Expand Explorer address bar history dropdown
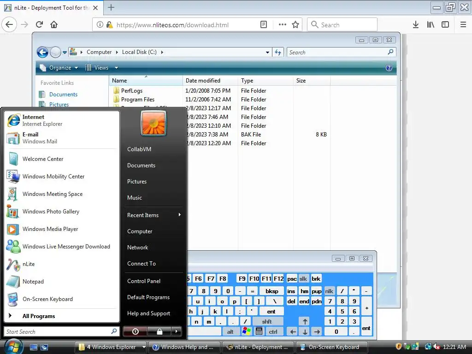 tap(267, 53)
